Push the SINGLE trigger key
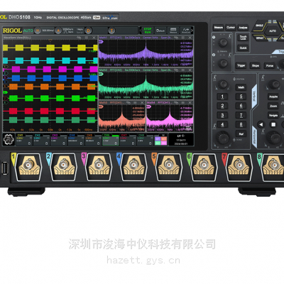This screenshot has width=284, height=284. 259,26
